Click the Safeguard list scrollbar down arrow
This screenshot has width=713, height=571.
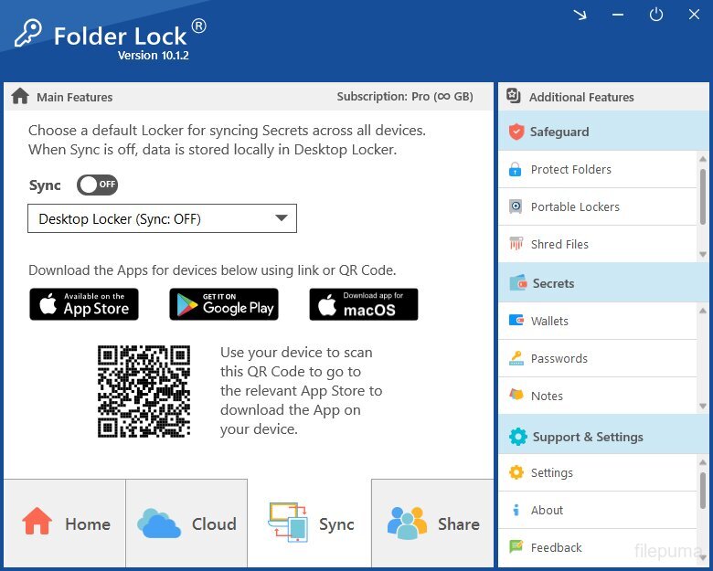[703, 255]
